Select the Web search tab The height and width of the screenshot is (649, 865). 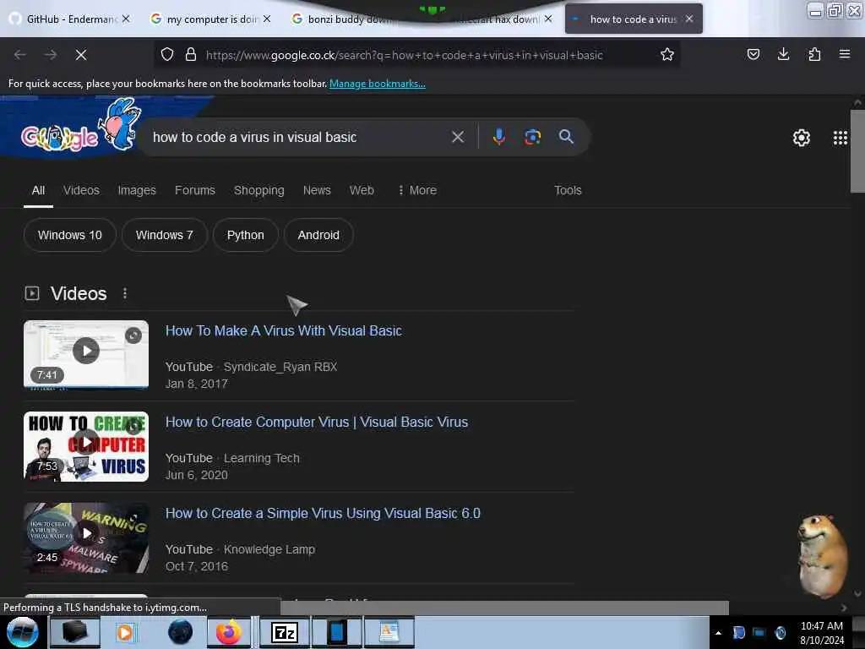362,190
